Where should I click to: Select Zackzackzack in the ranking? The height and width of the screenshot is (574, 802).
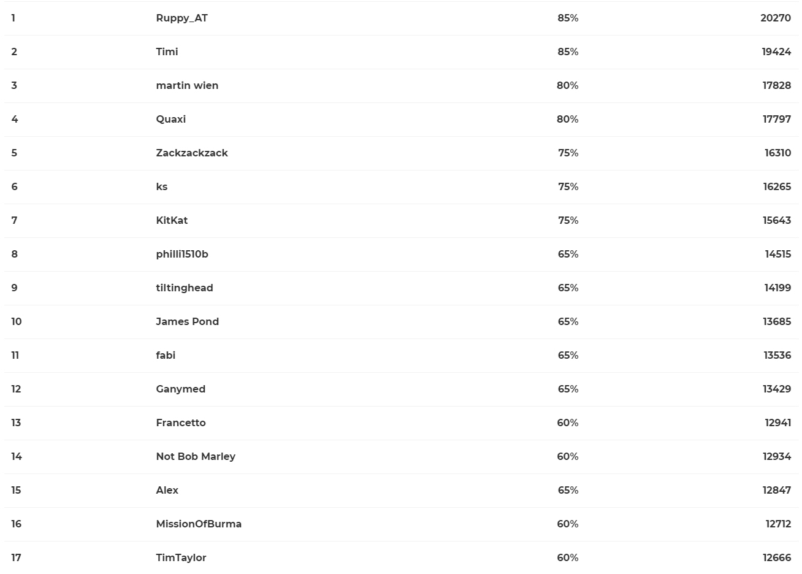pyautogui.click(x=191, y=153)
